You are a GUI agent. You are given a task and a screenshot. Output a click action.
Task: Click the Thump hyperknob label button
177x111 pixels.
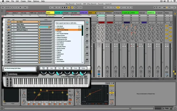tap(75, 68)
